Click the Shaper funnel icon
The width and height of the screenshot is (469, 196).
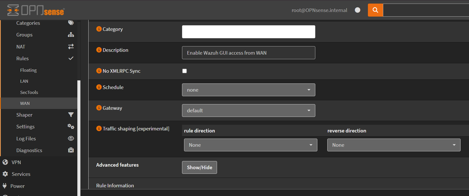[71, 115]
